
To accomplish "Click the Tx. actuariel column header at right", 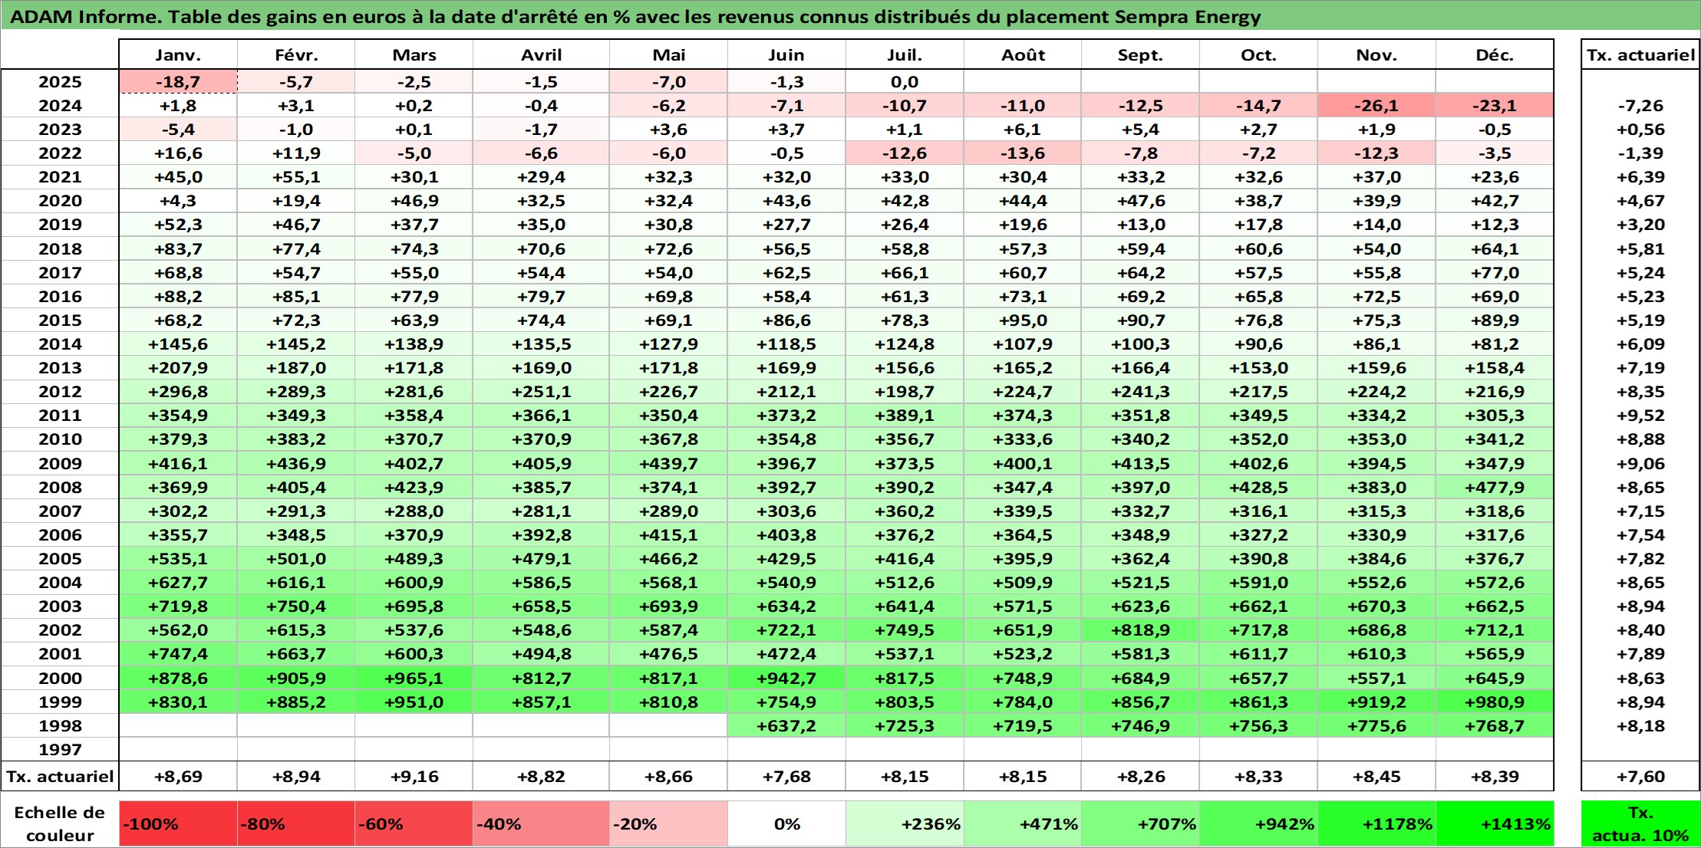I will coord(1640,54).
